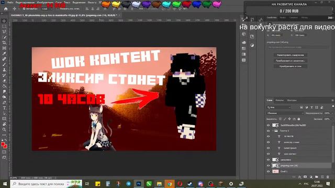The image size is (335, 188).
Task: Delete layer using the trash icon
Action: pyautogui.click(x=328, y=177)
